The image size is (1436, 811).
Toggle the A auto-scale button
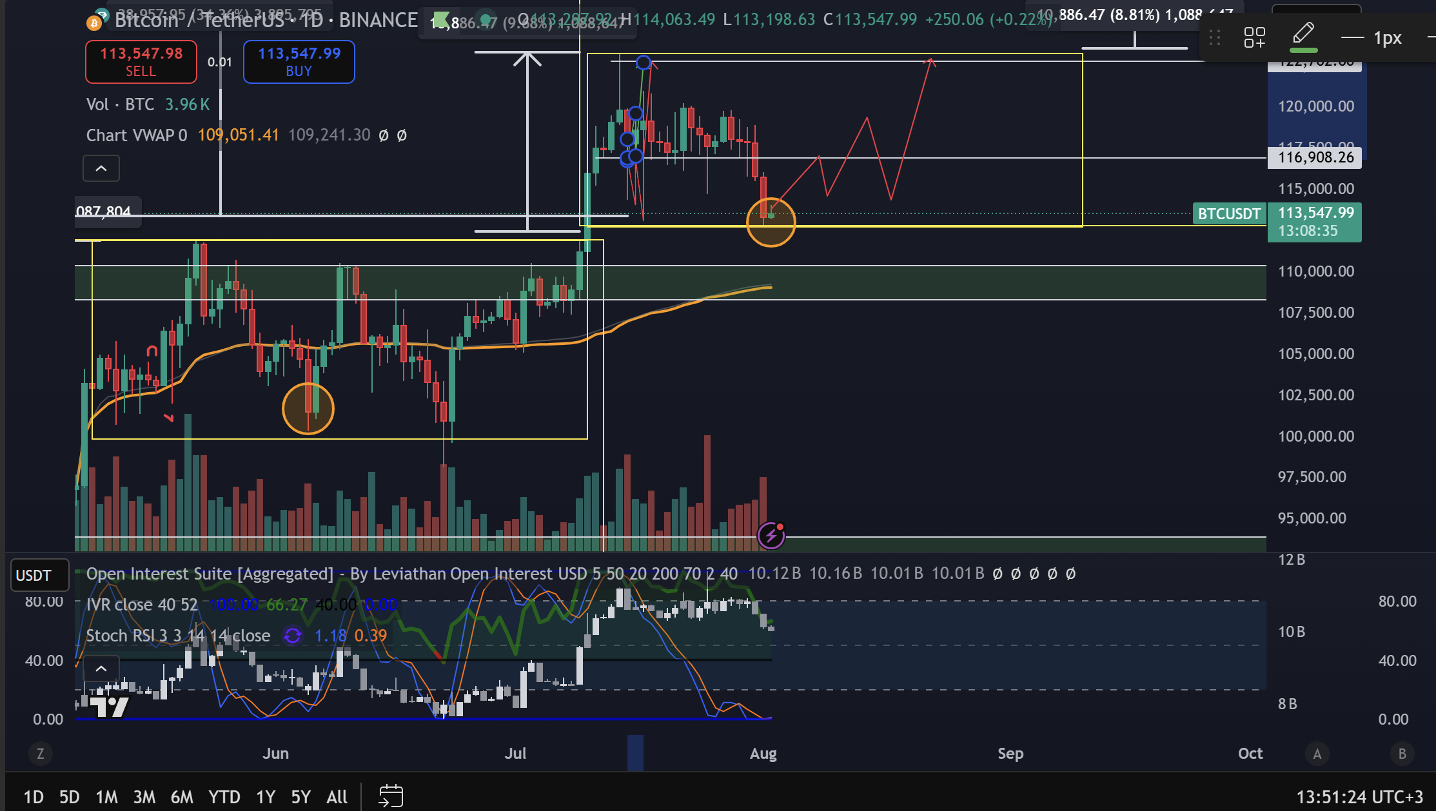point(1317,754)
